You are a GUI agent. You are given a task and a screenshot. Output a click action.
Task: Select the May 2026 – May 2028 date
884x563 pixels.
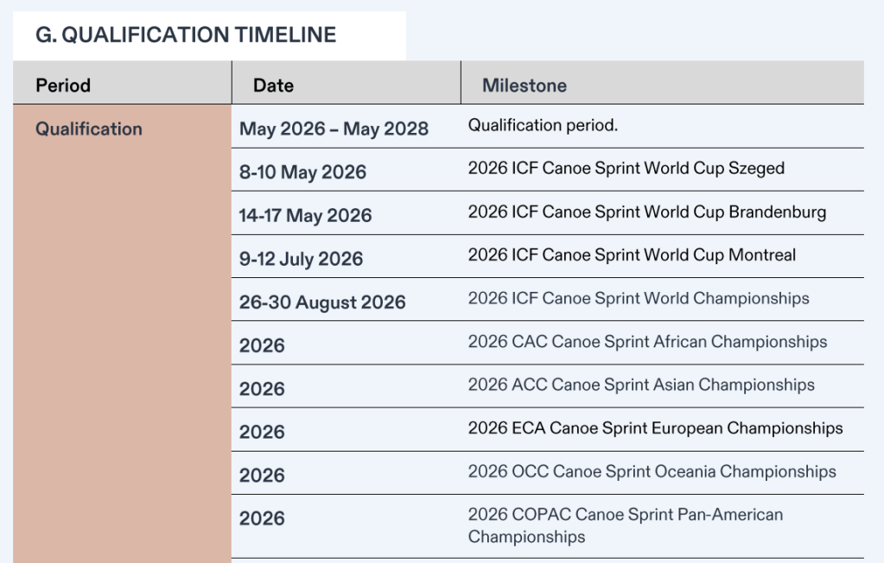(334, 130)
